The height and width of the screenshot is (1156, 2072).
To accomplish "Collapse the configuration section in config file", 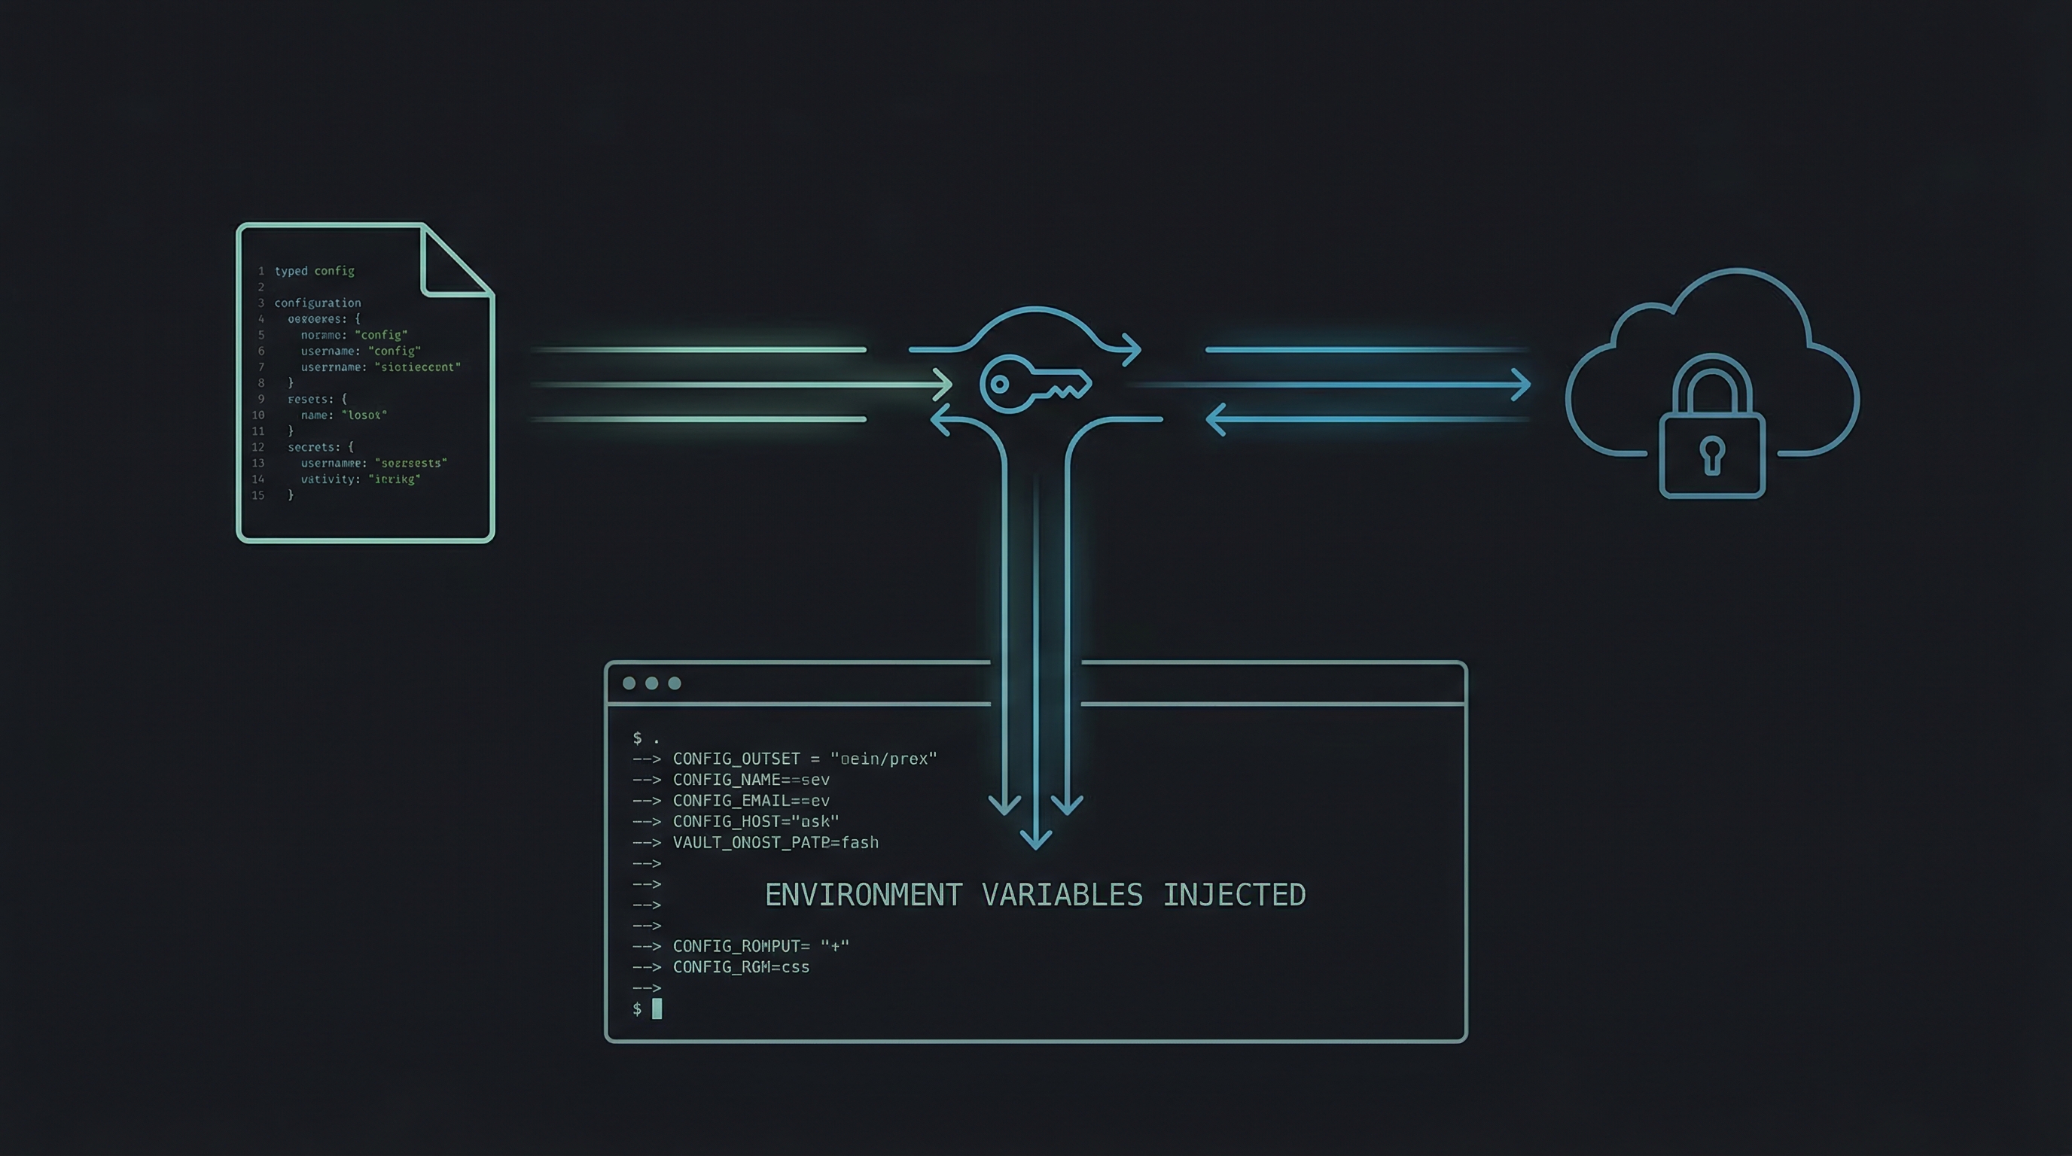I will pyautogui.click(x=316, y=303).
